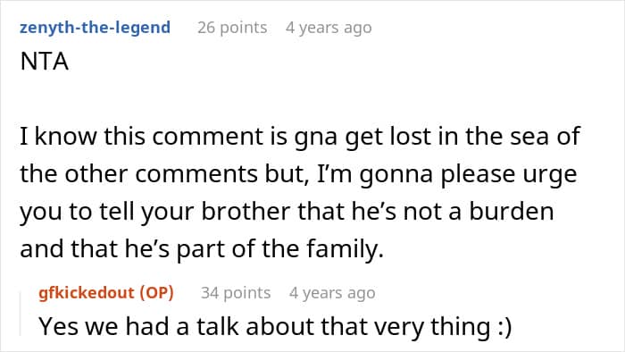
Task: Click the "NTA" verdict text
Action: [45, 62]
